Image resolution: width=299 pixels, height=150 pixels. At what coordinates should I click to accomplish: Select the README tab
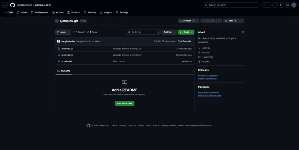click(64, 71)
